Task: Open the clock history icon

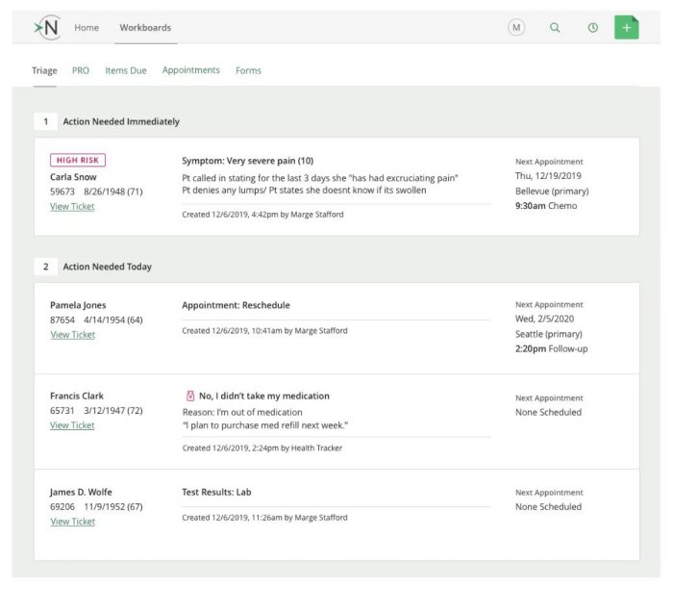Action: click(x=592, y=28)
